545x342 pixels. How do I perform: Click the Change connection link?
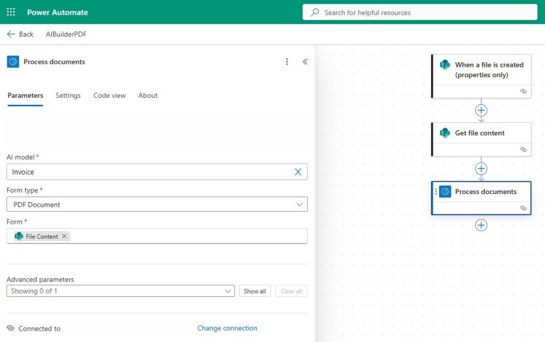tap(227, 328)
